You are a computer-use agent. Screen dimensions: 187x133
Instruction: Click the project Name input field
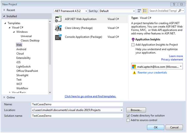click(x=77, y=104)
